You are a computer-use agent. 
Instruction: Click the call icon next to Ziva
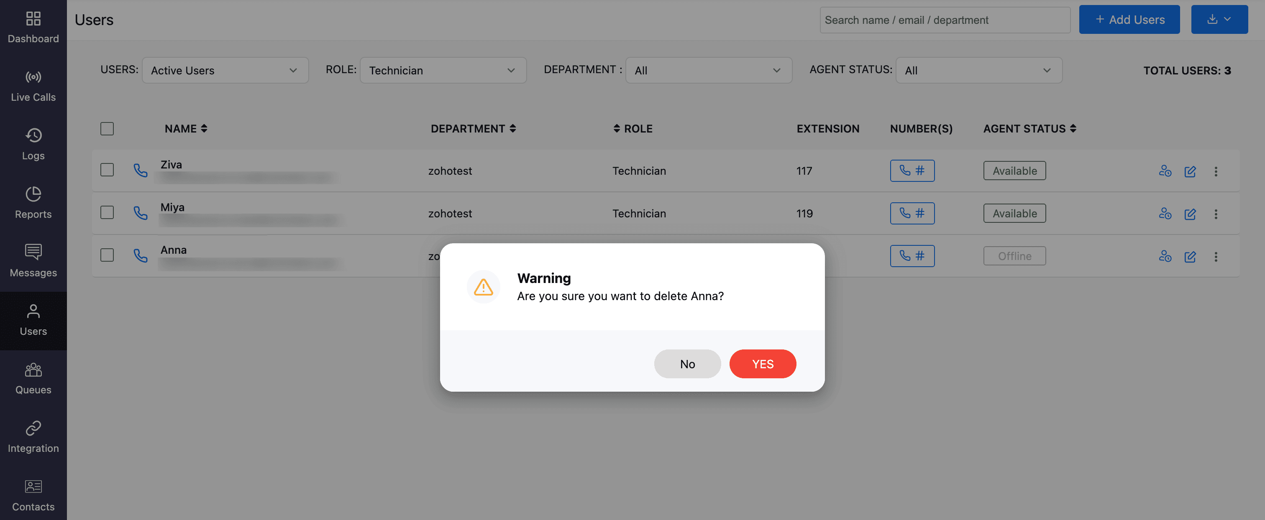(141, 170)
